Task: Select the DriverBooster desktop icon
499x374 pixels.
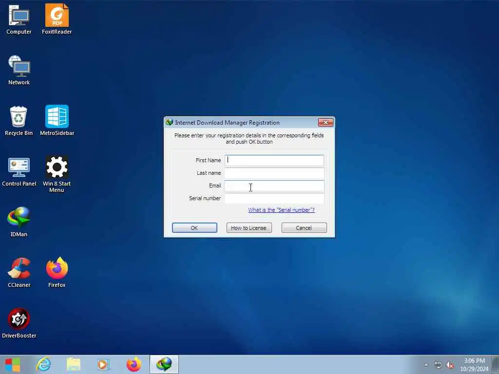Action: (19, 323)
